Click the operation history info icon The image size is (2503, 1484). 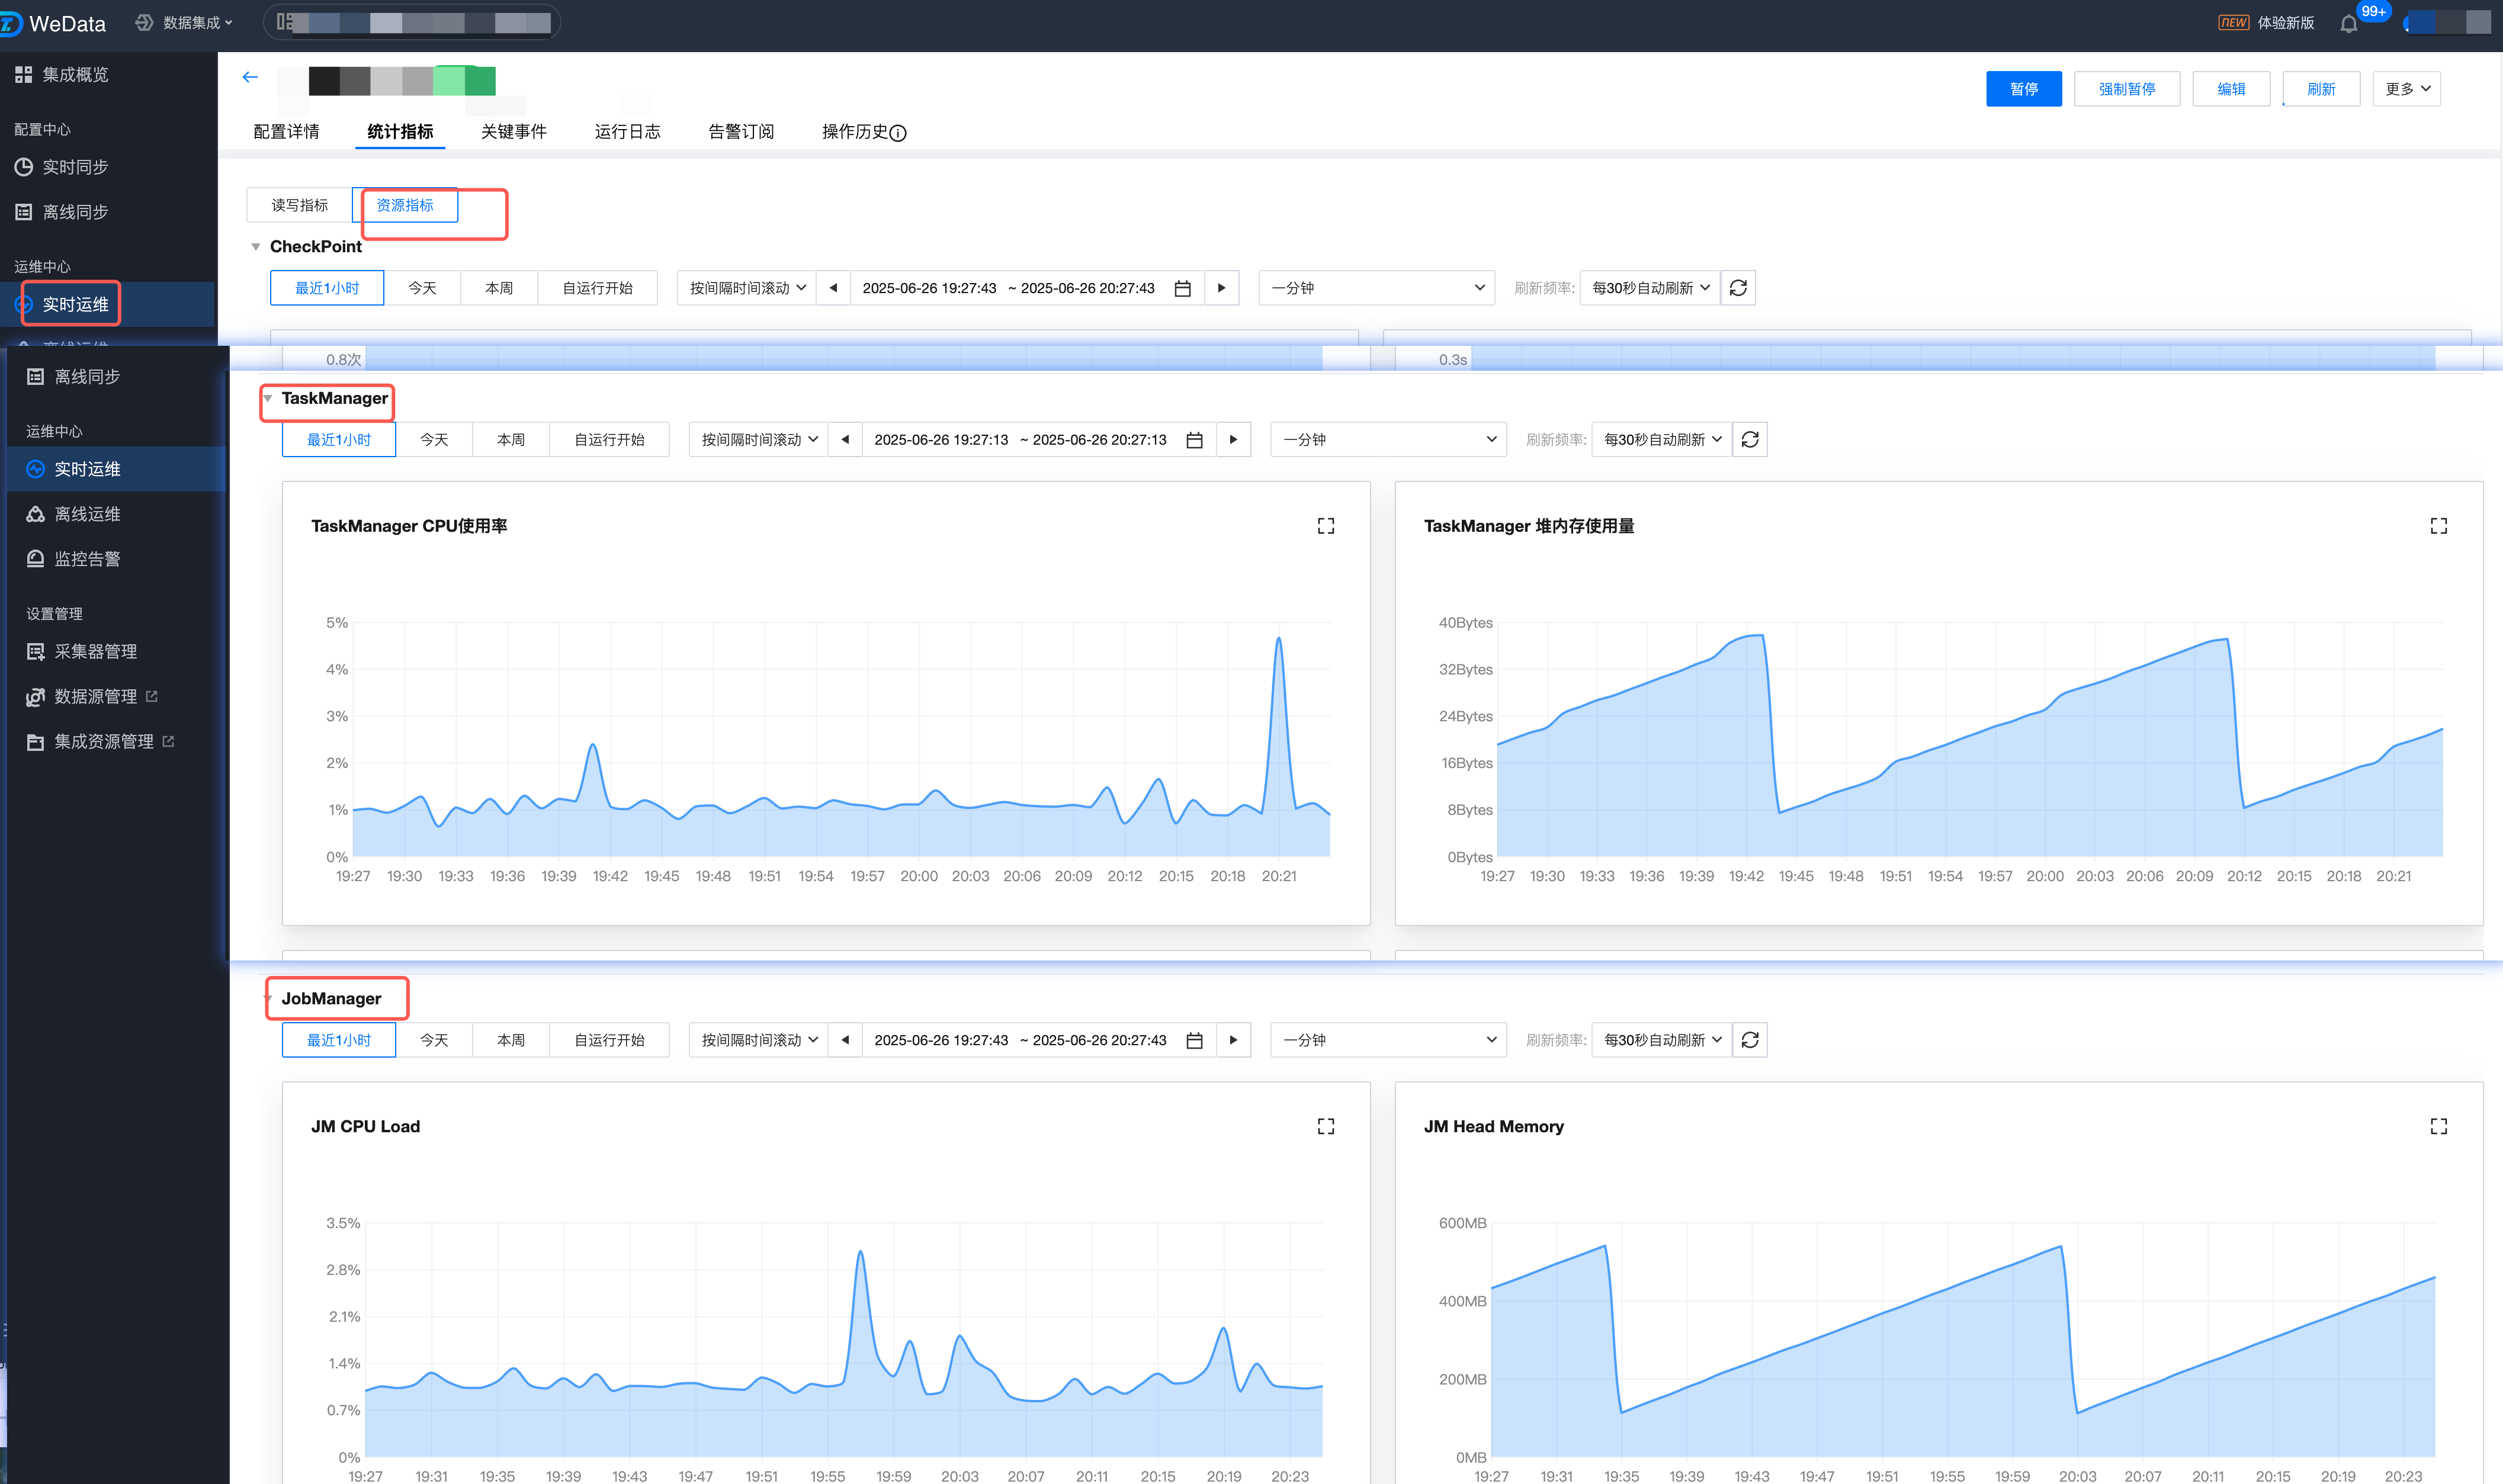click(898, 133)
